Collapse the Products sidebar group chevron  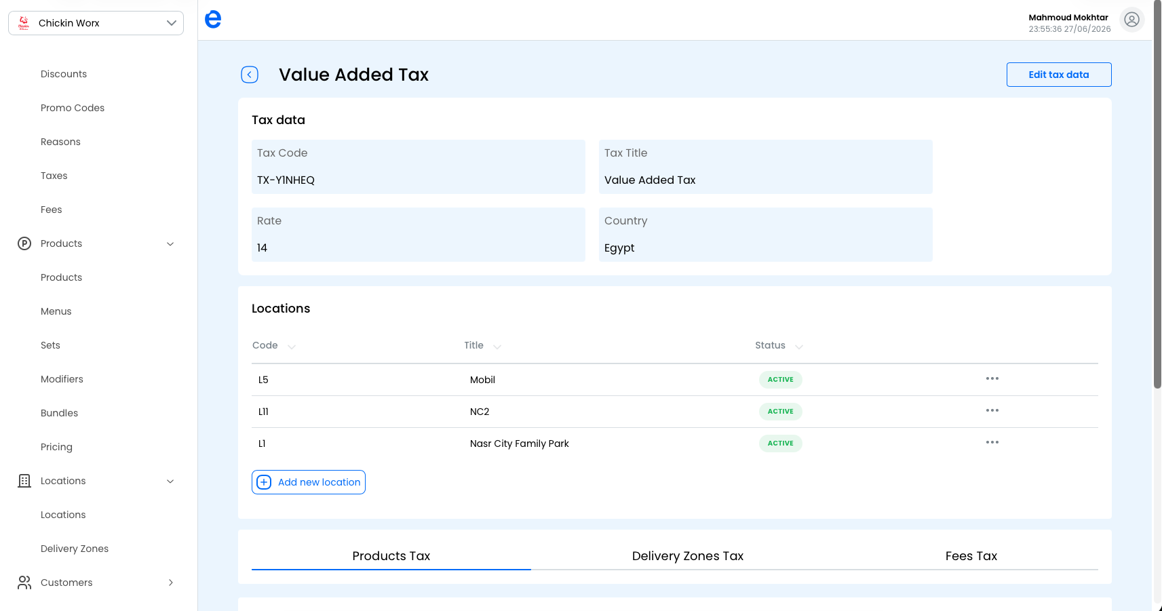[x=170, y=244]
